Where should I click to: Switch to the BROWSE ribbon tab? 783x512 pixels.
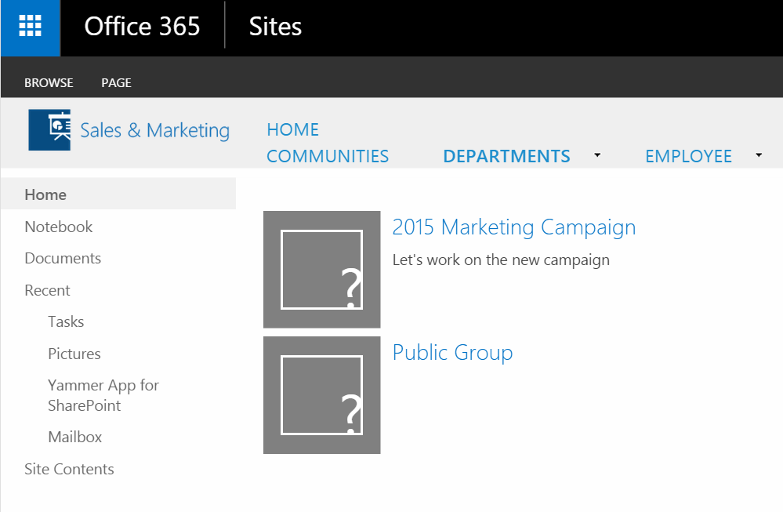[x=49, y=83]
